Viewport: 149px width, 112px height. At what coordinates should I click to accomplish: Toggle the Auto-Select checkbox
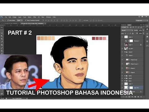coord(8,20)
